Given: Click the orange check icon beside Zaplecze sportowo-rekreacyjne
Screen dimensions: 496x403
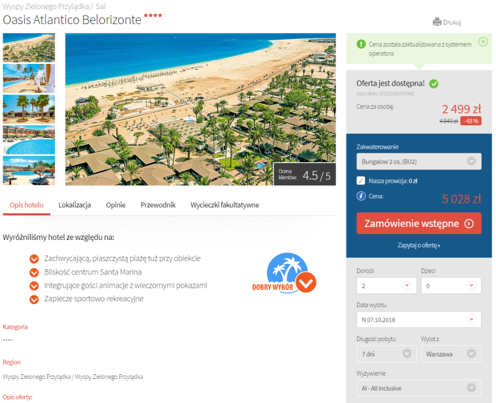Looking at the screenshot, I should [34, 299].
